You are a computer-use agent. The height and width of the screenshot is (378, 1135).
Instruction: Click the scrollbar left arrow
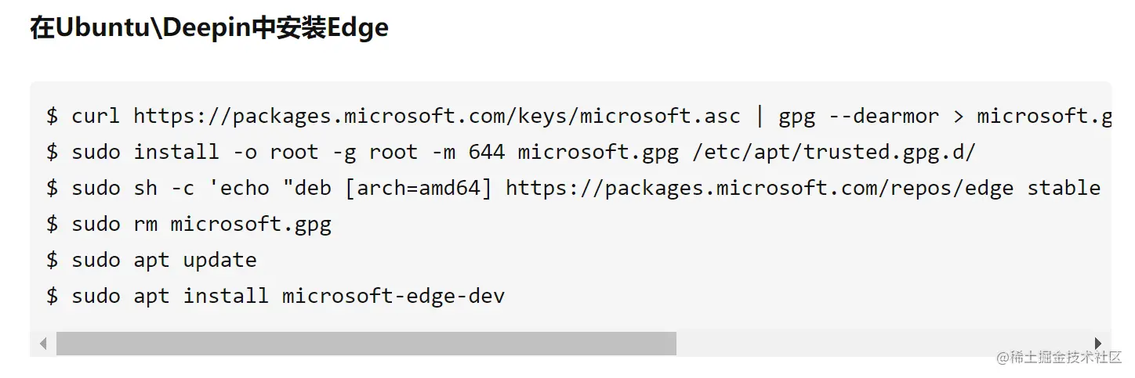point(43,344)
